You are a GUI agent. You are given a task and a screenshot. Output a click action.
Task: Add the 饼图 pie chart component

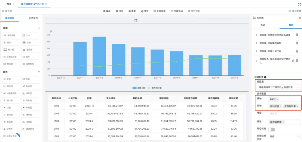coord(11,108)
